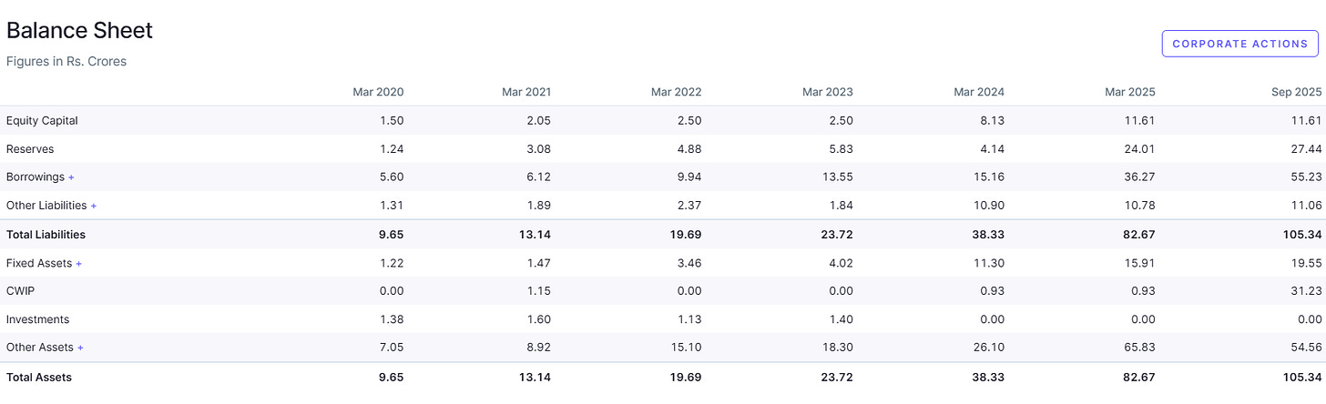
Task: Click the Mar 2023 column header
Action: (x=827, y=92)
